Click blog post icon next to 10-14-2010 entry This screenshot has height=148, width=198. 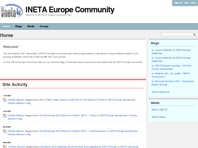[5, 116]
